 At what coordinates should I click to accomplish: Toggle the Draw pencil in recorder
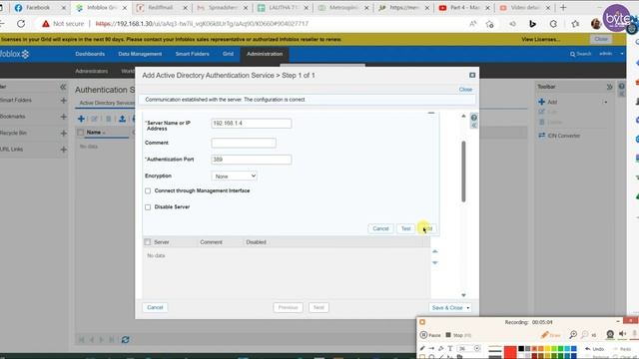(550, 335)
